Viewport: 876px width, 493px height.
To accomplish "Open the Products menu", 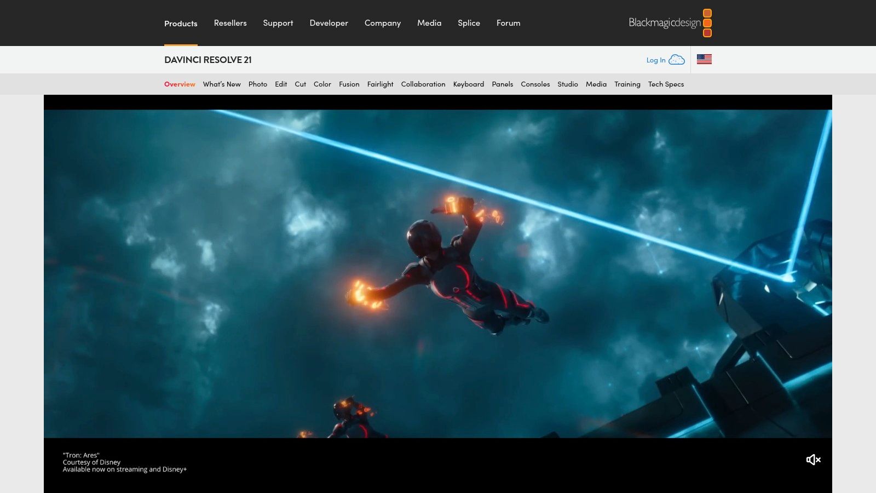I will (181, 24).
